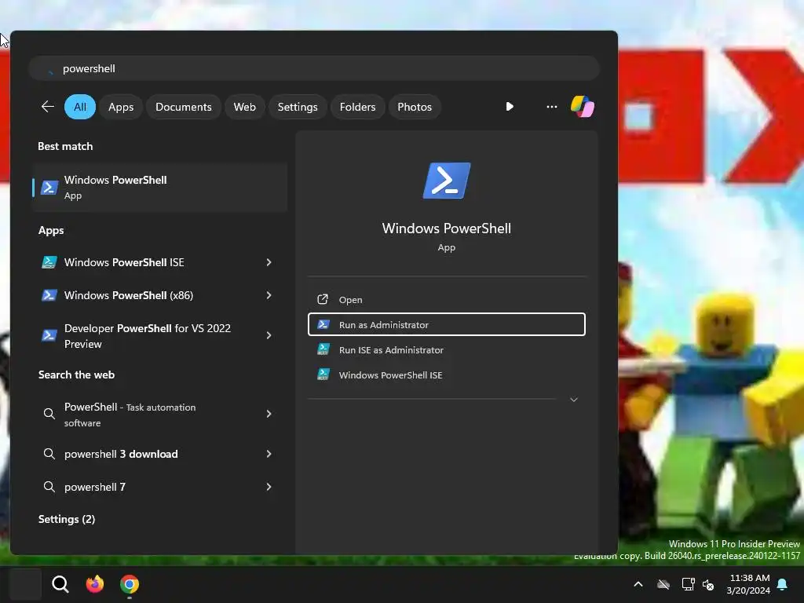
Task: Launch Google Chrome from the taskbar
Action: point(130,584)
